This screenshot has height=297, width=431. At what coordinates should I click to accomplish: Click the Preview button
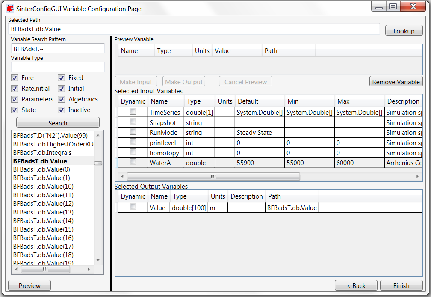(29, 285)
